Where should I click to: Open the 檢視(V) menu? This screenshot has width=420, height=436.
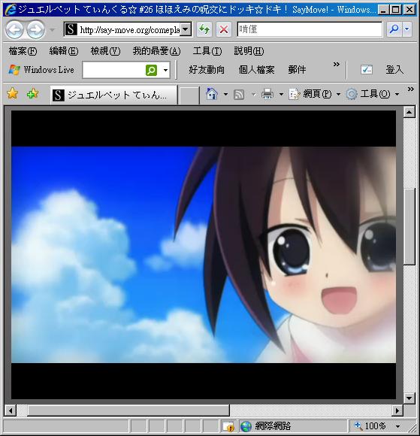(x=105, y=51)
